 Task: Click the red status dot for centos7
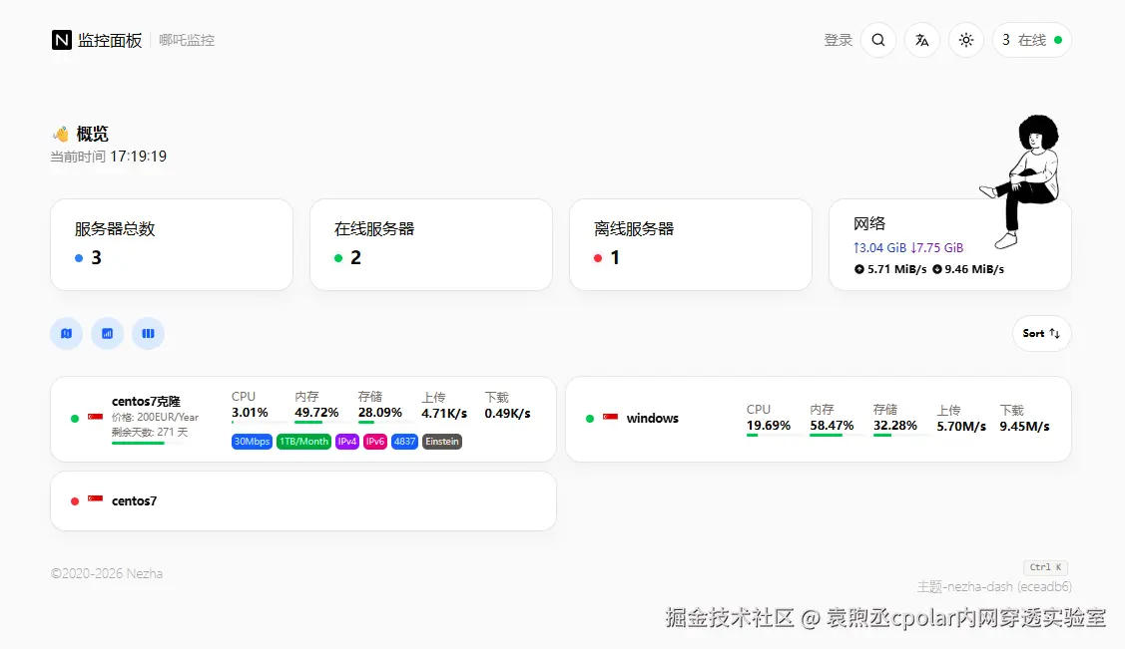point(75,501)
